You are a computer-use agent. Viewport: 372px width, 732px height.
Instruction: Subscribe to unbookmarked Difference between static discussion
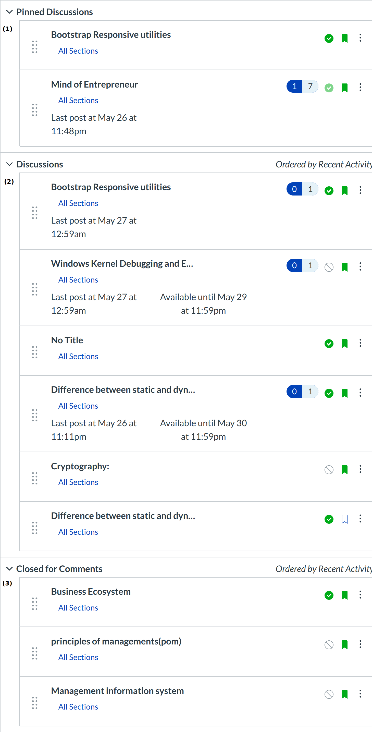point(344,519)
